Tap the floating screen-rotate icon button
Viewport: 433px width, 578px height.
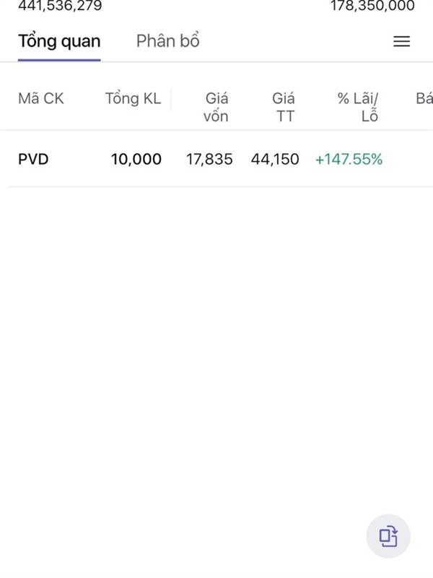[388, 536]
